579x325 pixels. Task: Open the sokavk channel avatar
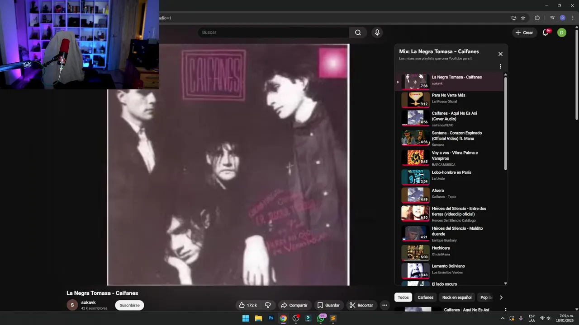(x=72, y=305)
